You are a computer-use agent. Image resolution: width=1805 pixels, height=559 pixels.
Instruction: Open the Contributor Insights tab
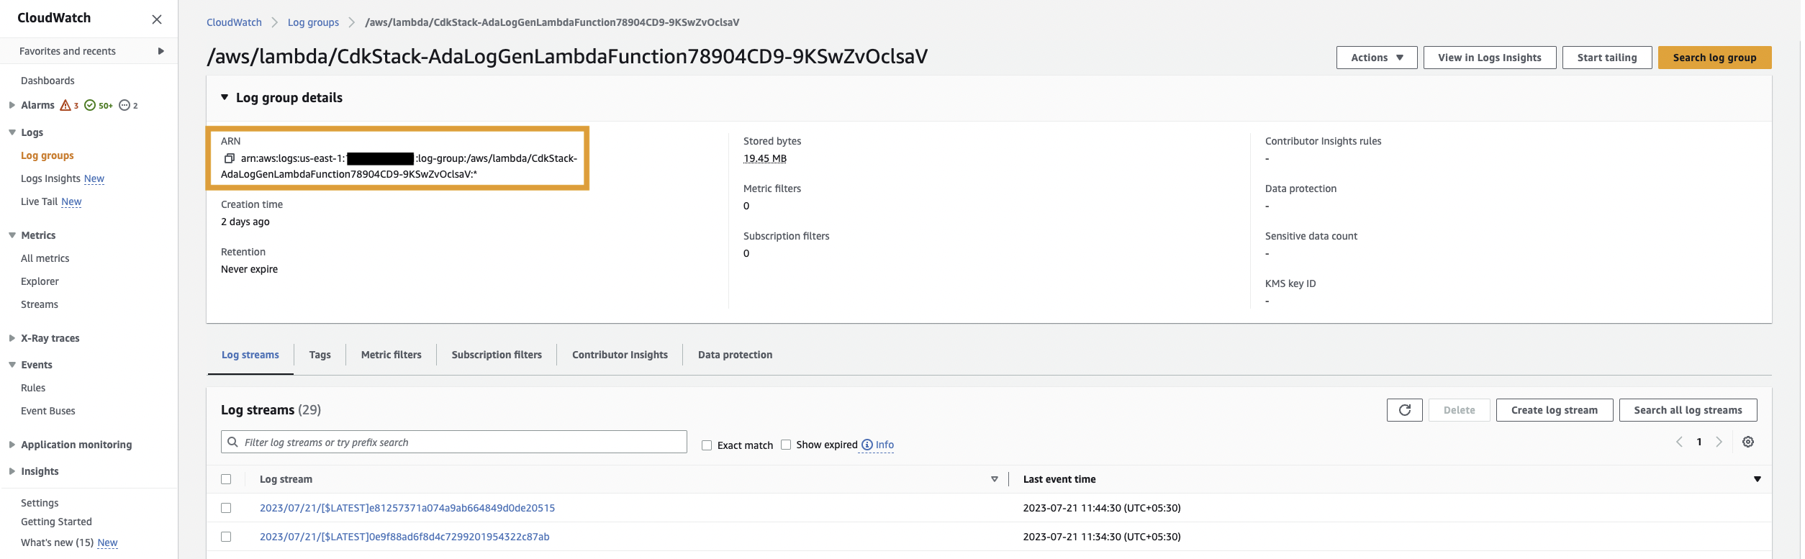(x=620, y=355)
